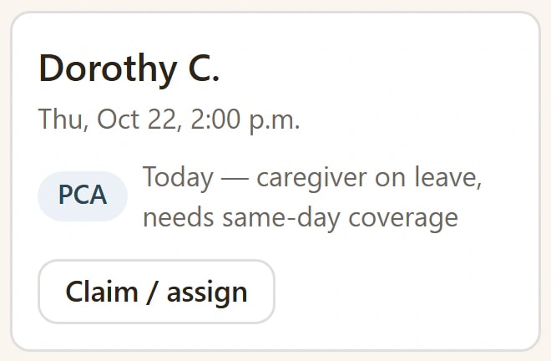Click the word assign on the button
The image size is (551, 361).
(207, 292)
